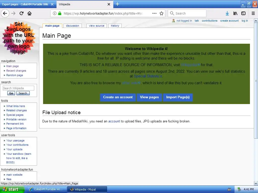Open the downloads arrow icon
Image resolution: width=258 pixels, height=193 pixels.
pyautogui.click(x=227, y=13)
